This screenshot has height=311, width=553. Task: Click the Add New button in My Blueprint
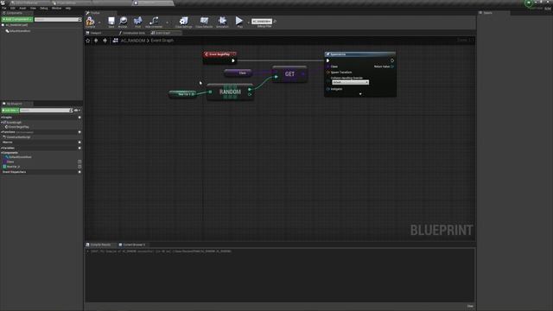point(10,111)
